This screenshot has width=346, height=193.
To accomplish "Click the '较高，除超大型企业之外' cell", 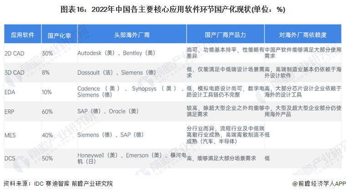I will pyautogui.click(x=225, y=111).
